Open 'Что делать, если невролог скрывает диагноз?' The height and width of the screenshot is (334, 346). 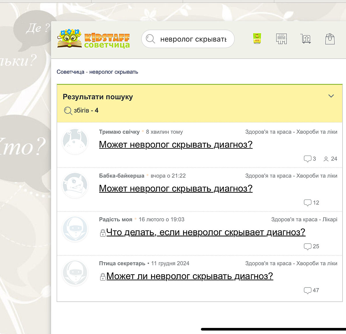coord(206,232)
